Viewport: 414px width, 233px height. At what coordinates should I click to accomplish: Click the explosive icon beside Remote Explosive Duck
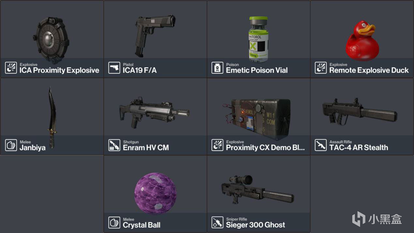(x=321, y=68)
